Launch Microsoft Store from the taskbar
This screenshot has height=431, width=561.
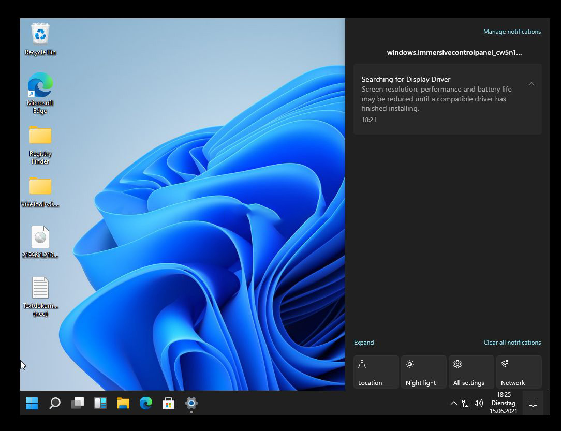pyautogui.click(x=168, y=403)
